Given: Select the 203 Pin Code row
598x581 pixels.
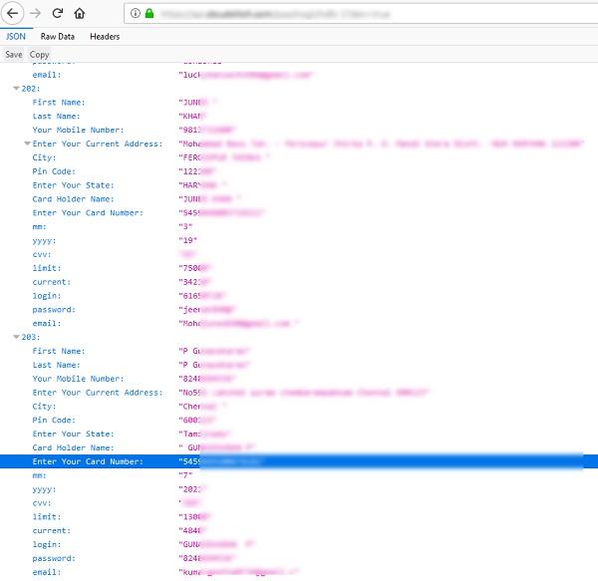Looking at the screenshot, I should [x=299, y=420].
